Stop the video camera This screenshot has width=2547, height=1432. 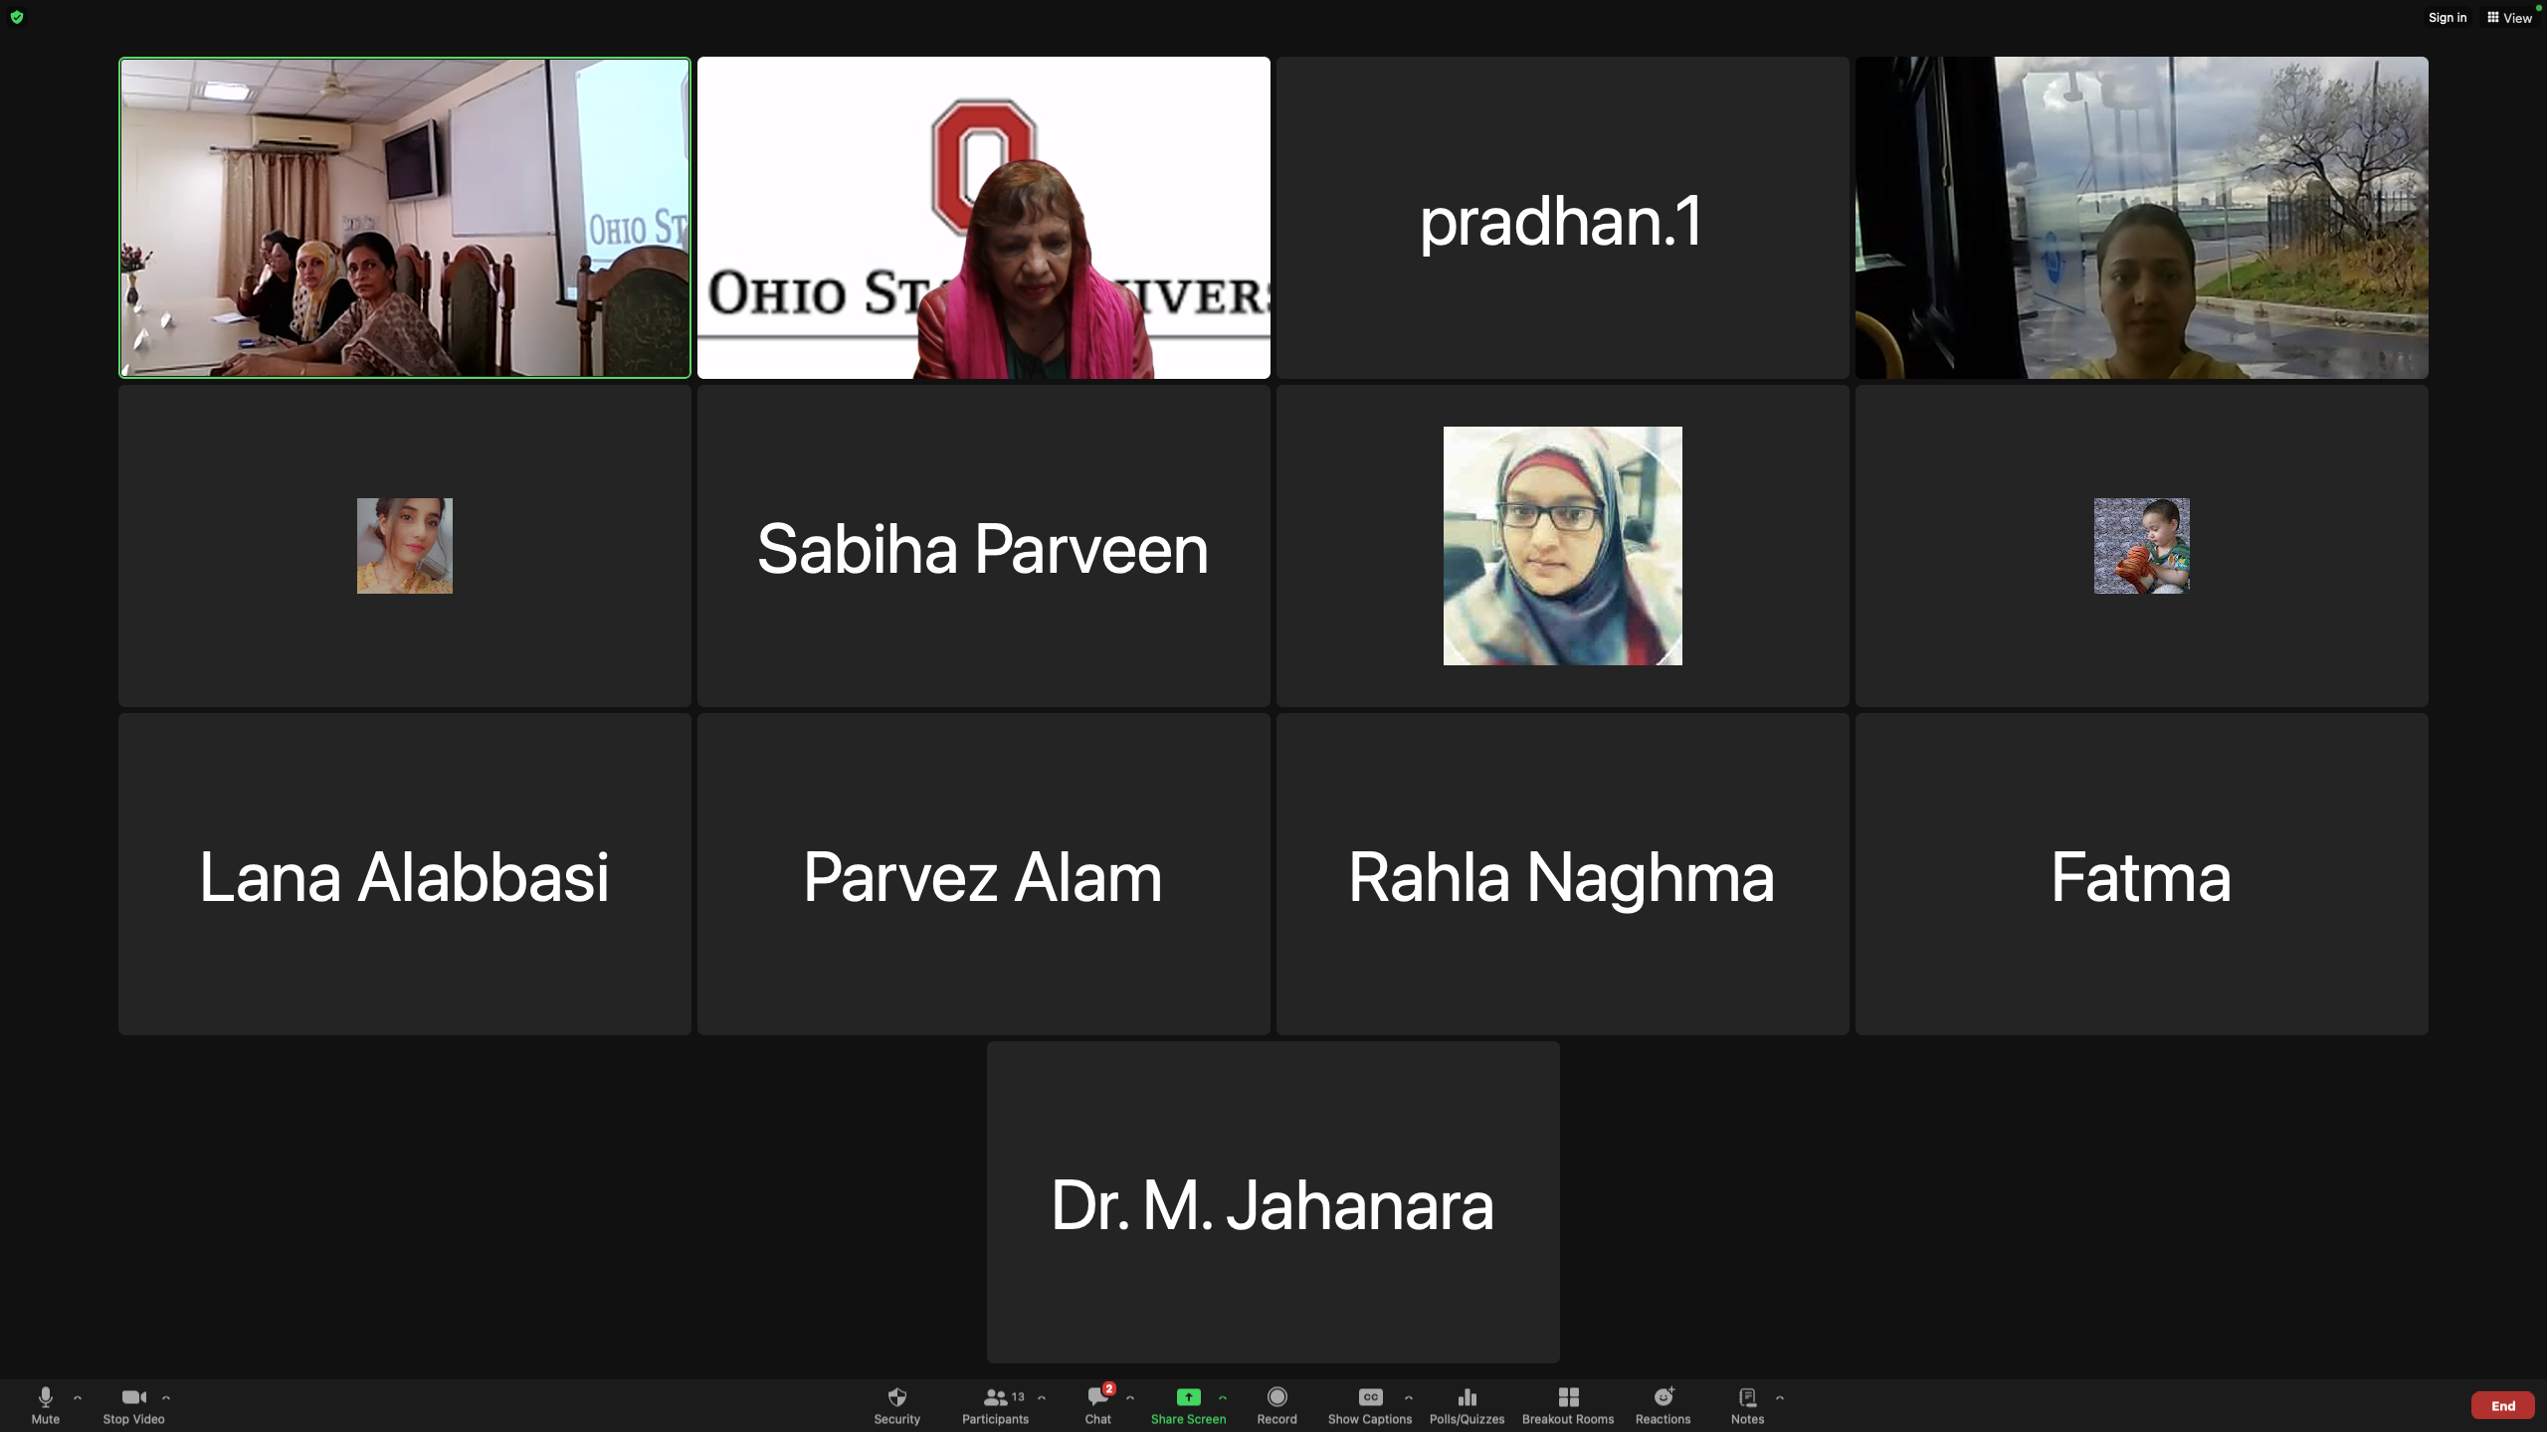tap(133, 1404)
